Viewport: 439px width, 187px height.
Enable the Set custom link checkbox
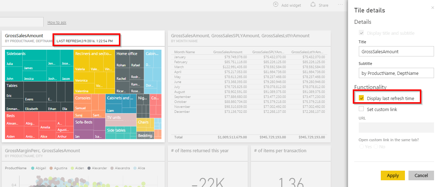click(362, 109)
